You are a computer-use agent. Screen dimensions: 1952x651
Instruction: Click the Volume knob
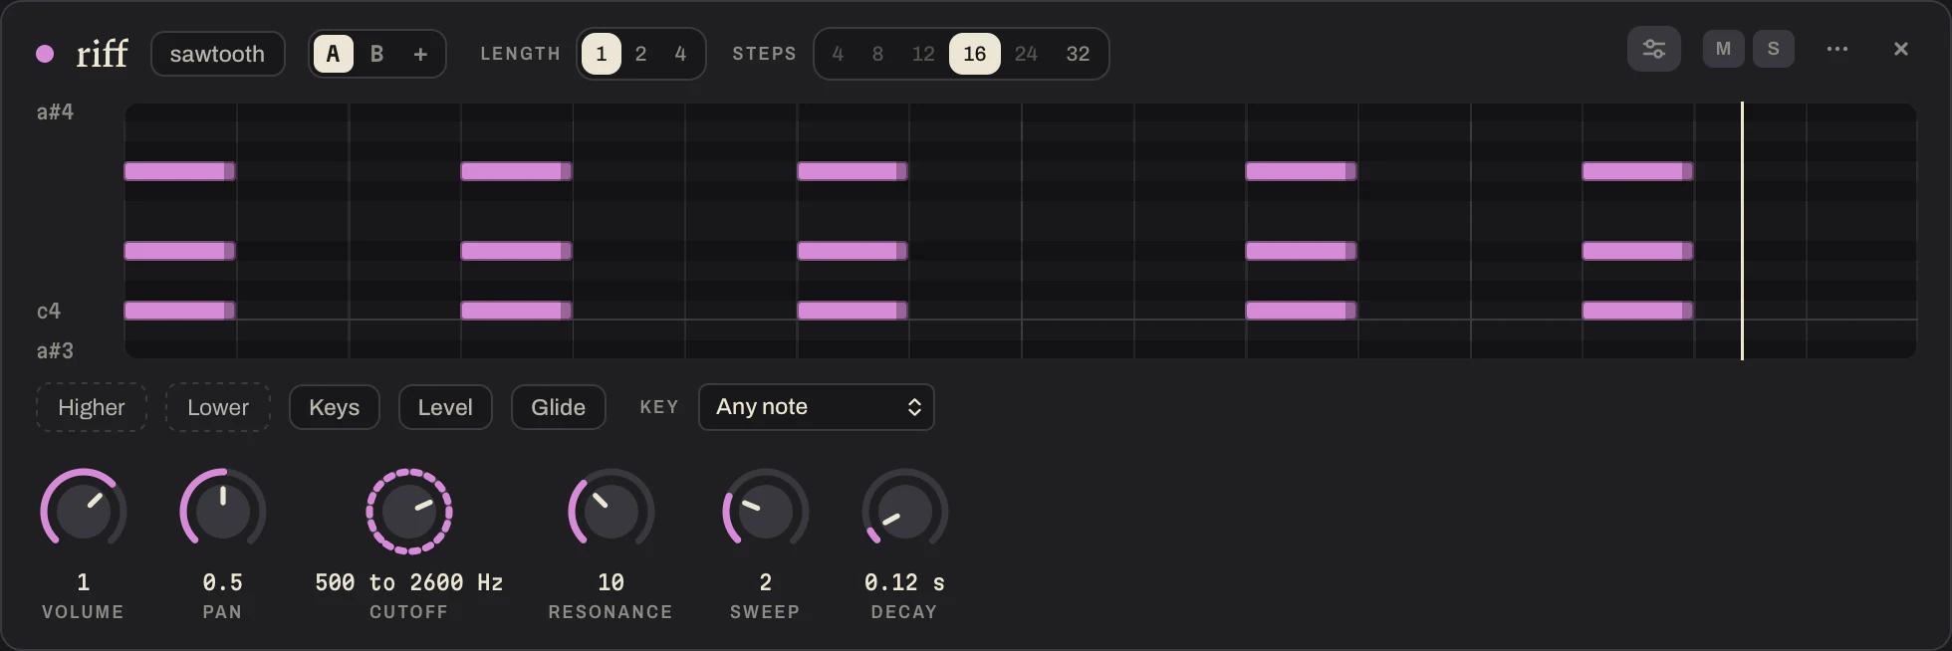tap(84, 512)
